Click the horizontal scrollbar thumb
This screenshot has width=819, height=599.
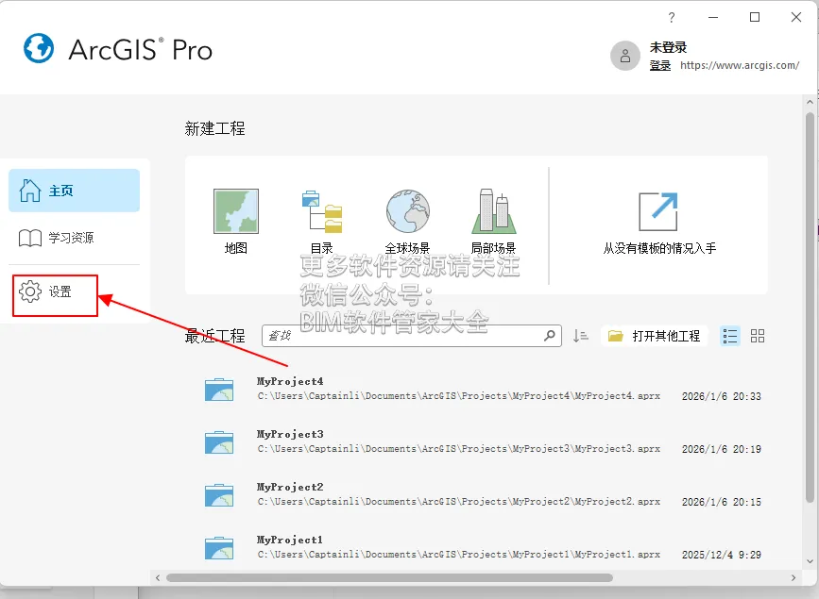pyautogui.click(x=389, y=577)
